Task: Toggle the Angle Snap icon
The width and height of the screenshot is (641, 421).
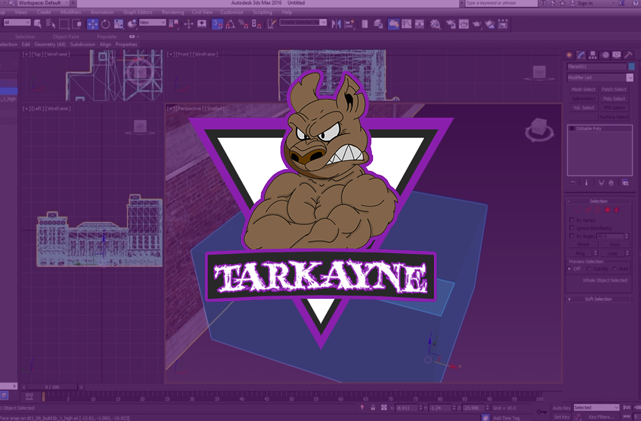Action: tap(231, 24)
